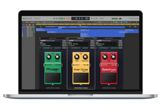The width and height of the screenshot is (161, 109).
Task: Click the LCD position display showing 16 4 4
Action: tap(78, 18)
